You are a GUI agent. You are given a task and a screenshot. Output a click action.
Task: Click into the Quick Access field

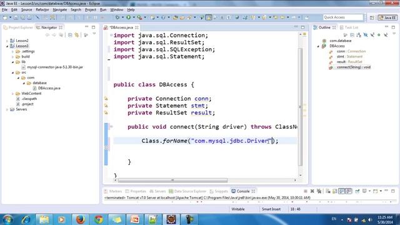point(343,17)
